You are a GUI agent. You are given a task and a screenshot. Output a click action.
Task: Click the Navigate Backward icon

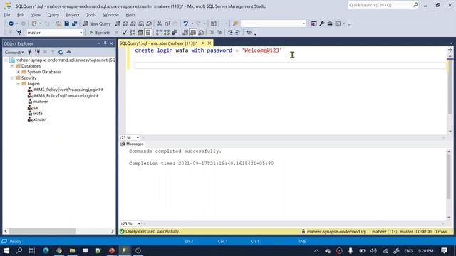tap(11, 23)
